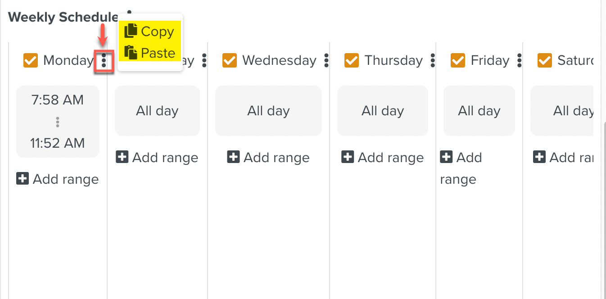Open Friday's three-dot options menu
This screenshot has height=299, width=606.
coord(520,60)
